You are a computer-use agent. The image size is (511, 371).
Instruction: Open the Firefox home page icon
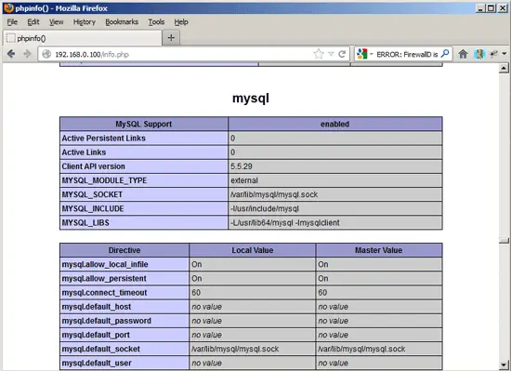point(463,54)
